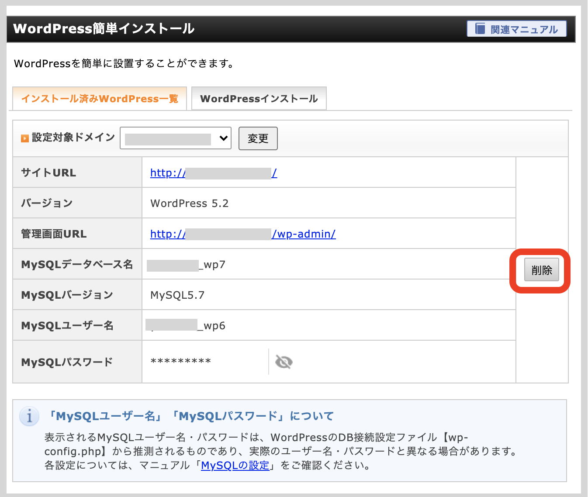Screen dimensions: 588x497
Task: Click the masked MySQLパスワード field
Action: click(180, 361)
